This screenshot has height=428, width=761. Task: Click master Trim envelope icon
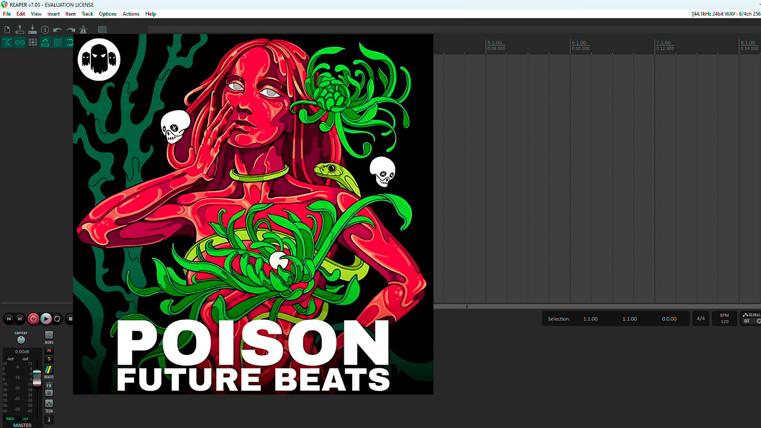49,403
